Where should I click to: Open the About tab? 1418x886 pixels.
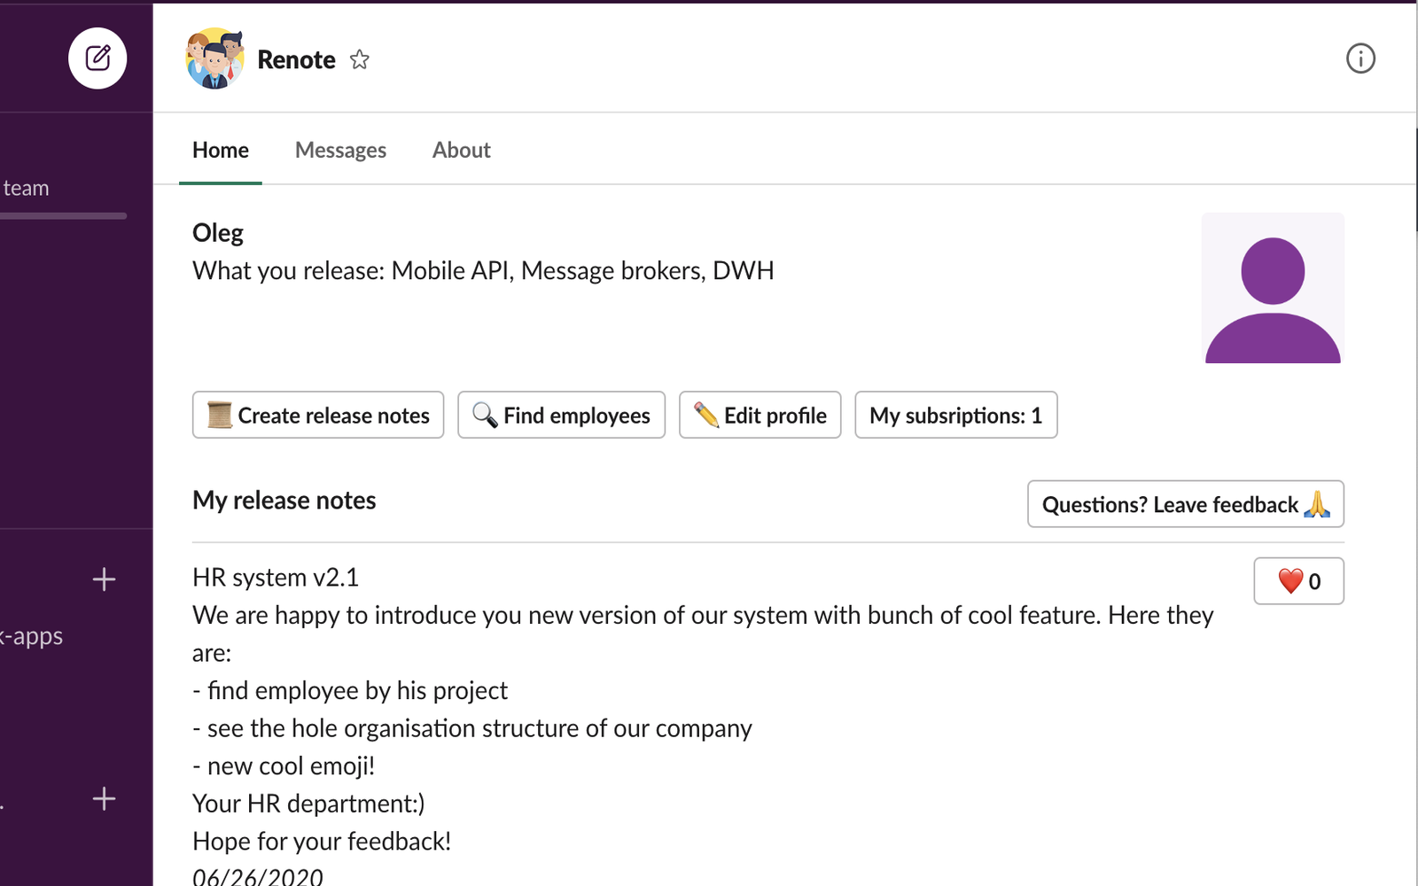click(461, 150)
